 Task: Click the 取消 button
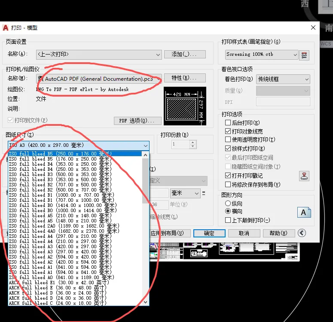click(244, 233)
